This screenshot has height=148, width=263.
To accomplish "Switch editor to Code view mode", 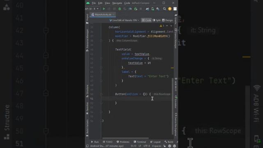I will 146,20.
